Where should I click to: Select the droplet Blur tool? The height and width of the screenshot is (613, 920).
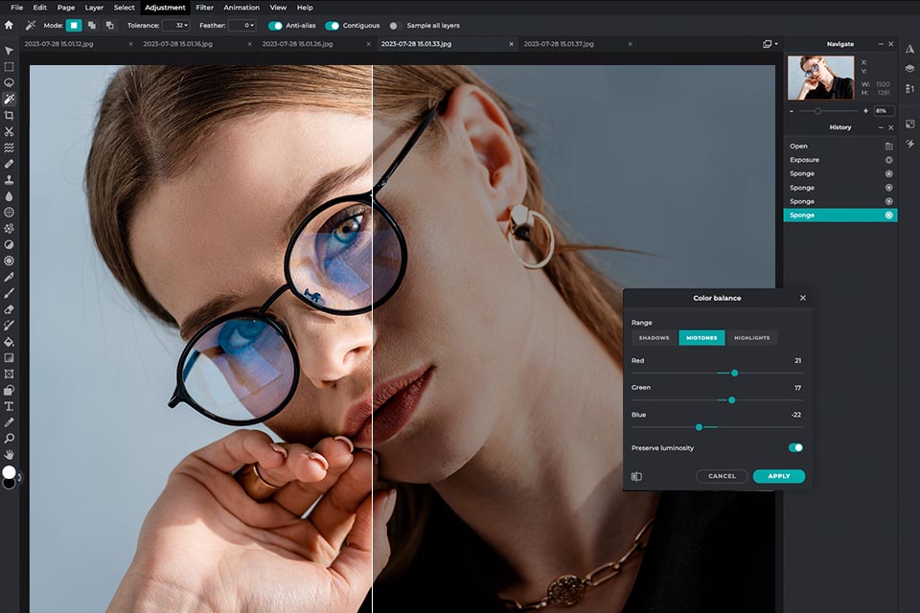tap(9, 196)
